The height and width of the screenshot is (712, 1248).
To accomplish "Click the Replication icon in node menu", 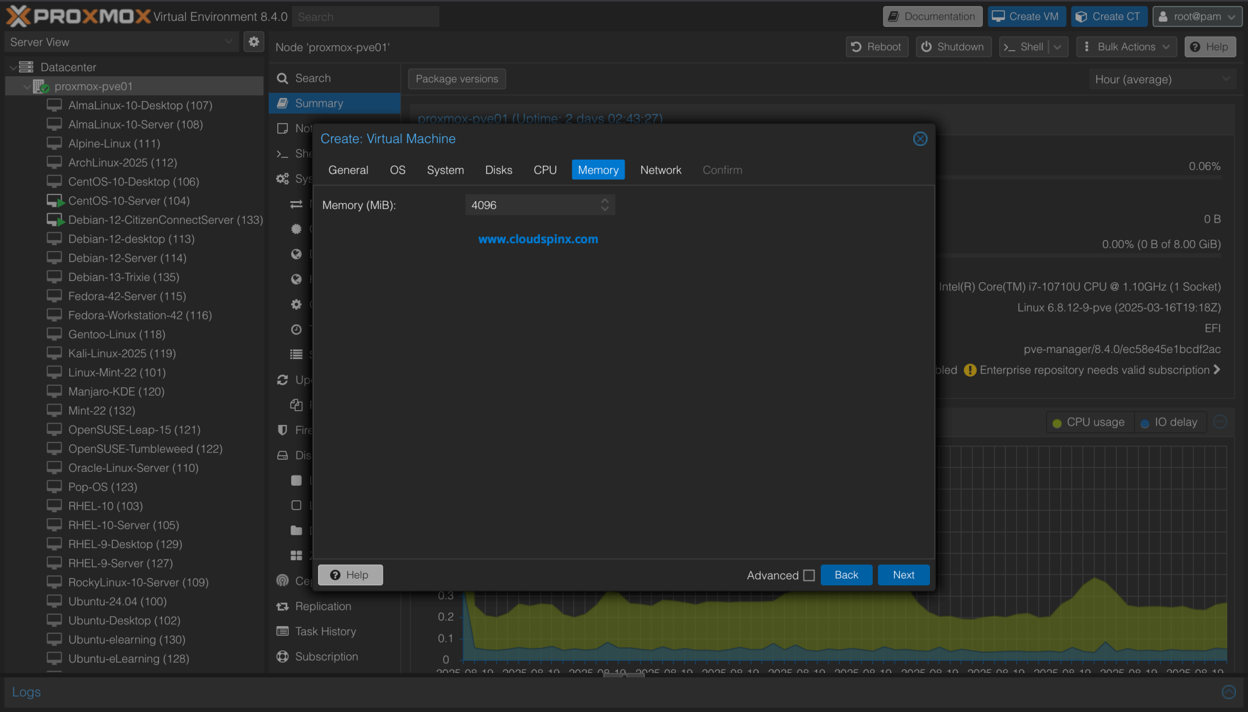I will (282, 606).
